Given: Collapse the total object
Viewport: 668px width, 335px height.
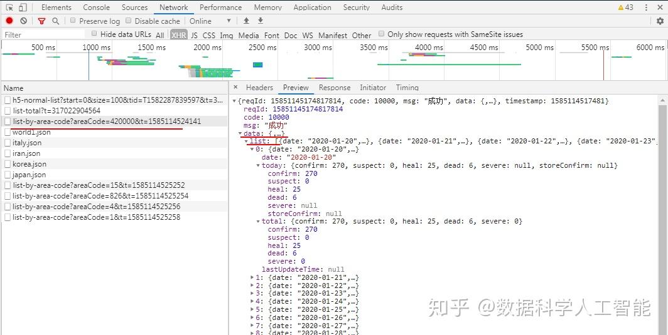Looking at the screenshot, I should point(258,222).
